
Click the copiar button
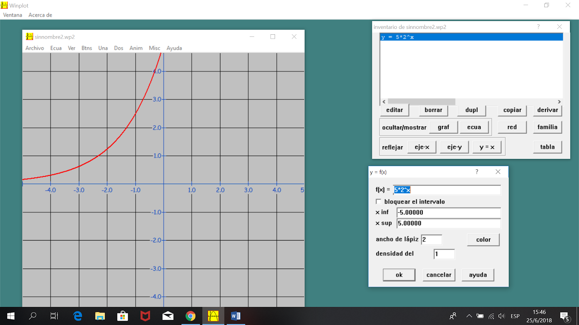[512, 110]
